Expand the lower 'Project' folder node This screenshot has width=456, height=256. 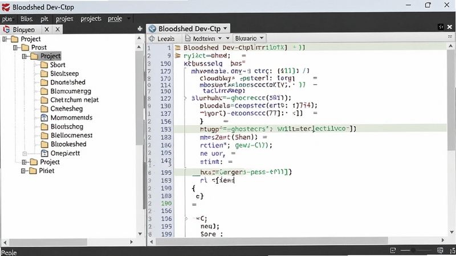pos(24,162)
